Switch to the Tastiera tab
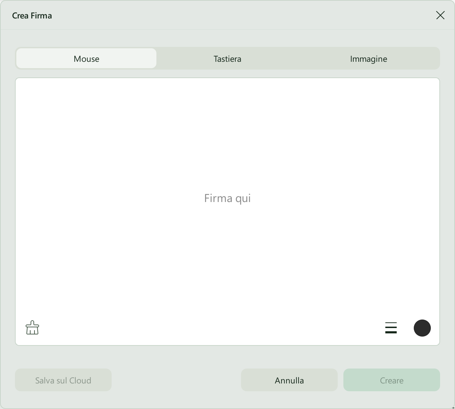This screenshot has width=455, height=409. (x=227, y=59)
